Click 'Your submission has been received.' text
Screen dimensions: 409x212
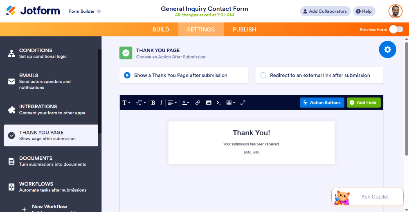[x=252, y=144]
